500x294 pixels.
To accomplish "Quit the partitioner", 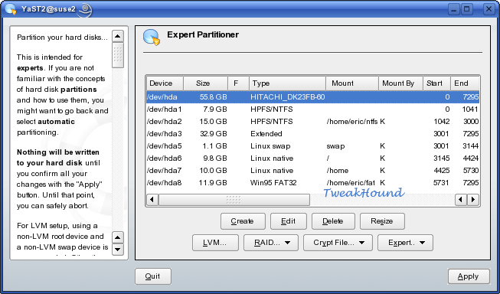I will (152, 276).
